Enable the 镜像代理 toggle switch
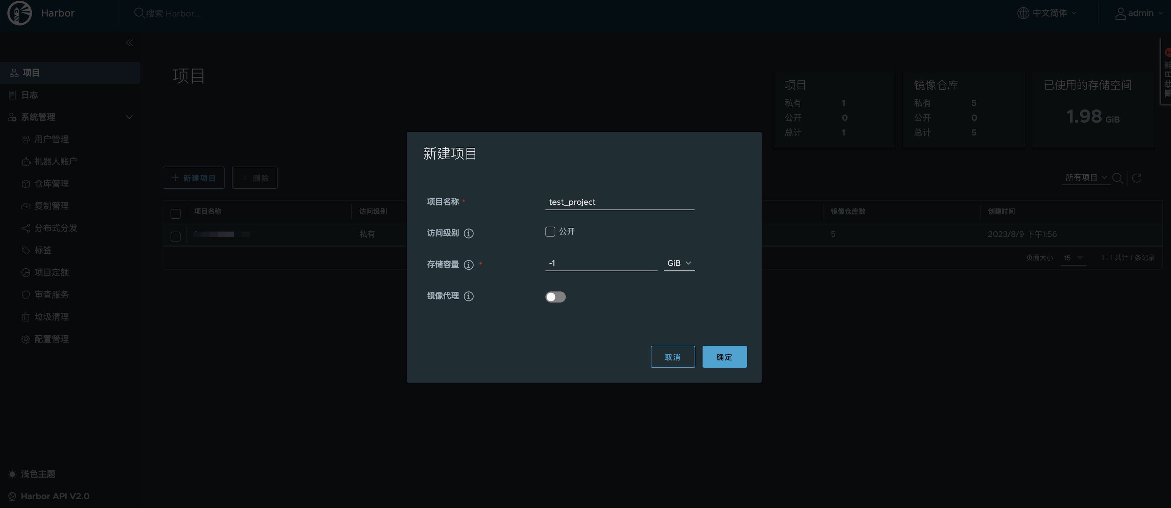 coord(555,297)
